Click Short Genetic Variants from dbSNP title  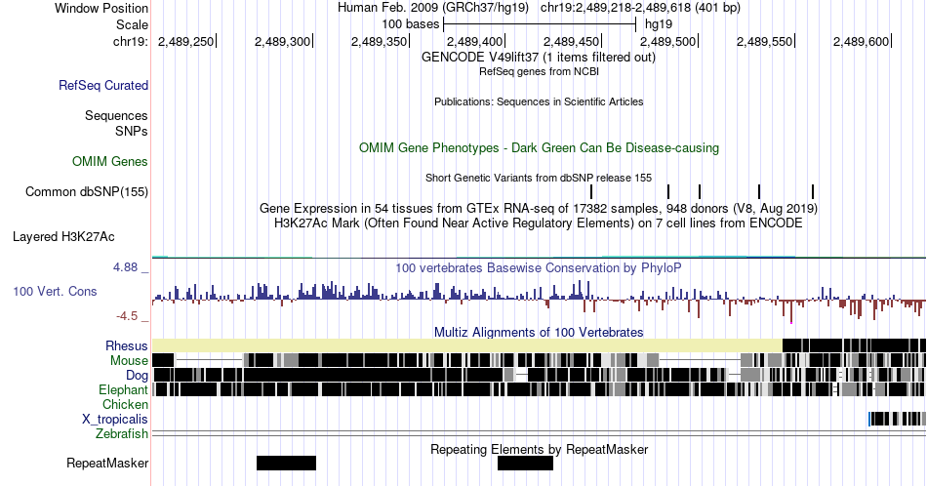[539, 178]
